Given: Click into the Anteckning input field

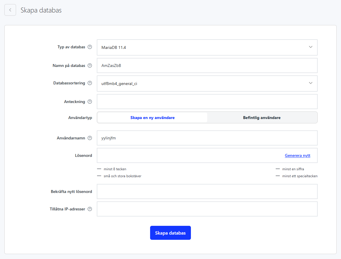Looking at the screenshot, I should click(207, 102).
